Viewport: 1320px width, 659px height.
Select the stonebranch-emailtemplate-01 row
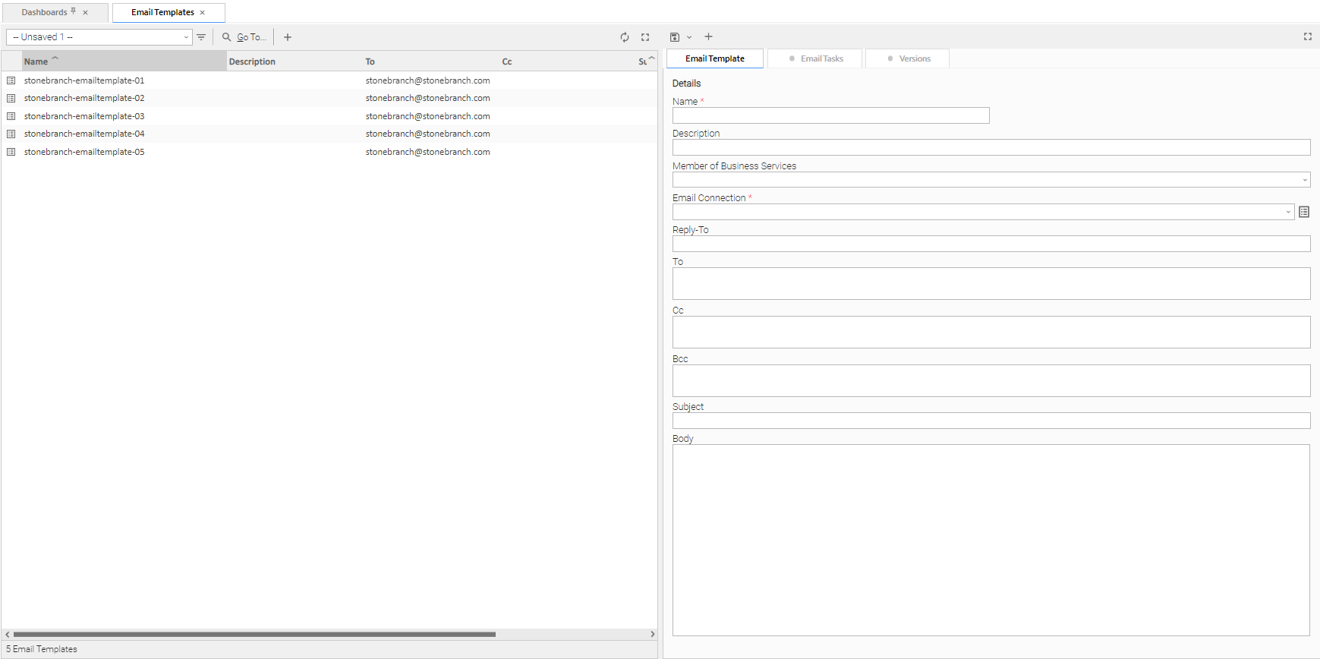pyautogui.click(x=84, y=80)
